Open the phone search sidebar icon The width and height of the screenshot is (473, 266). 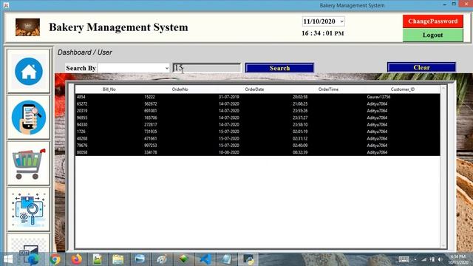coord(29,117)
